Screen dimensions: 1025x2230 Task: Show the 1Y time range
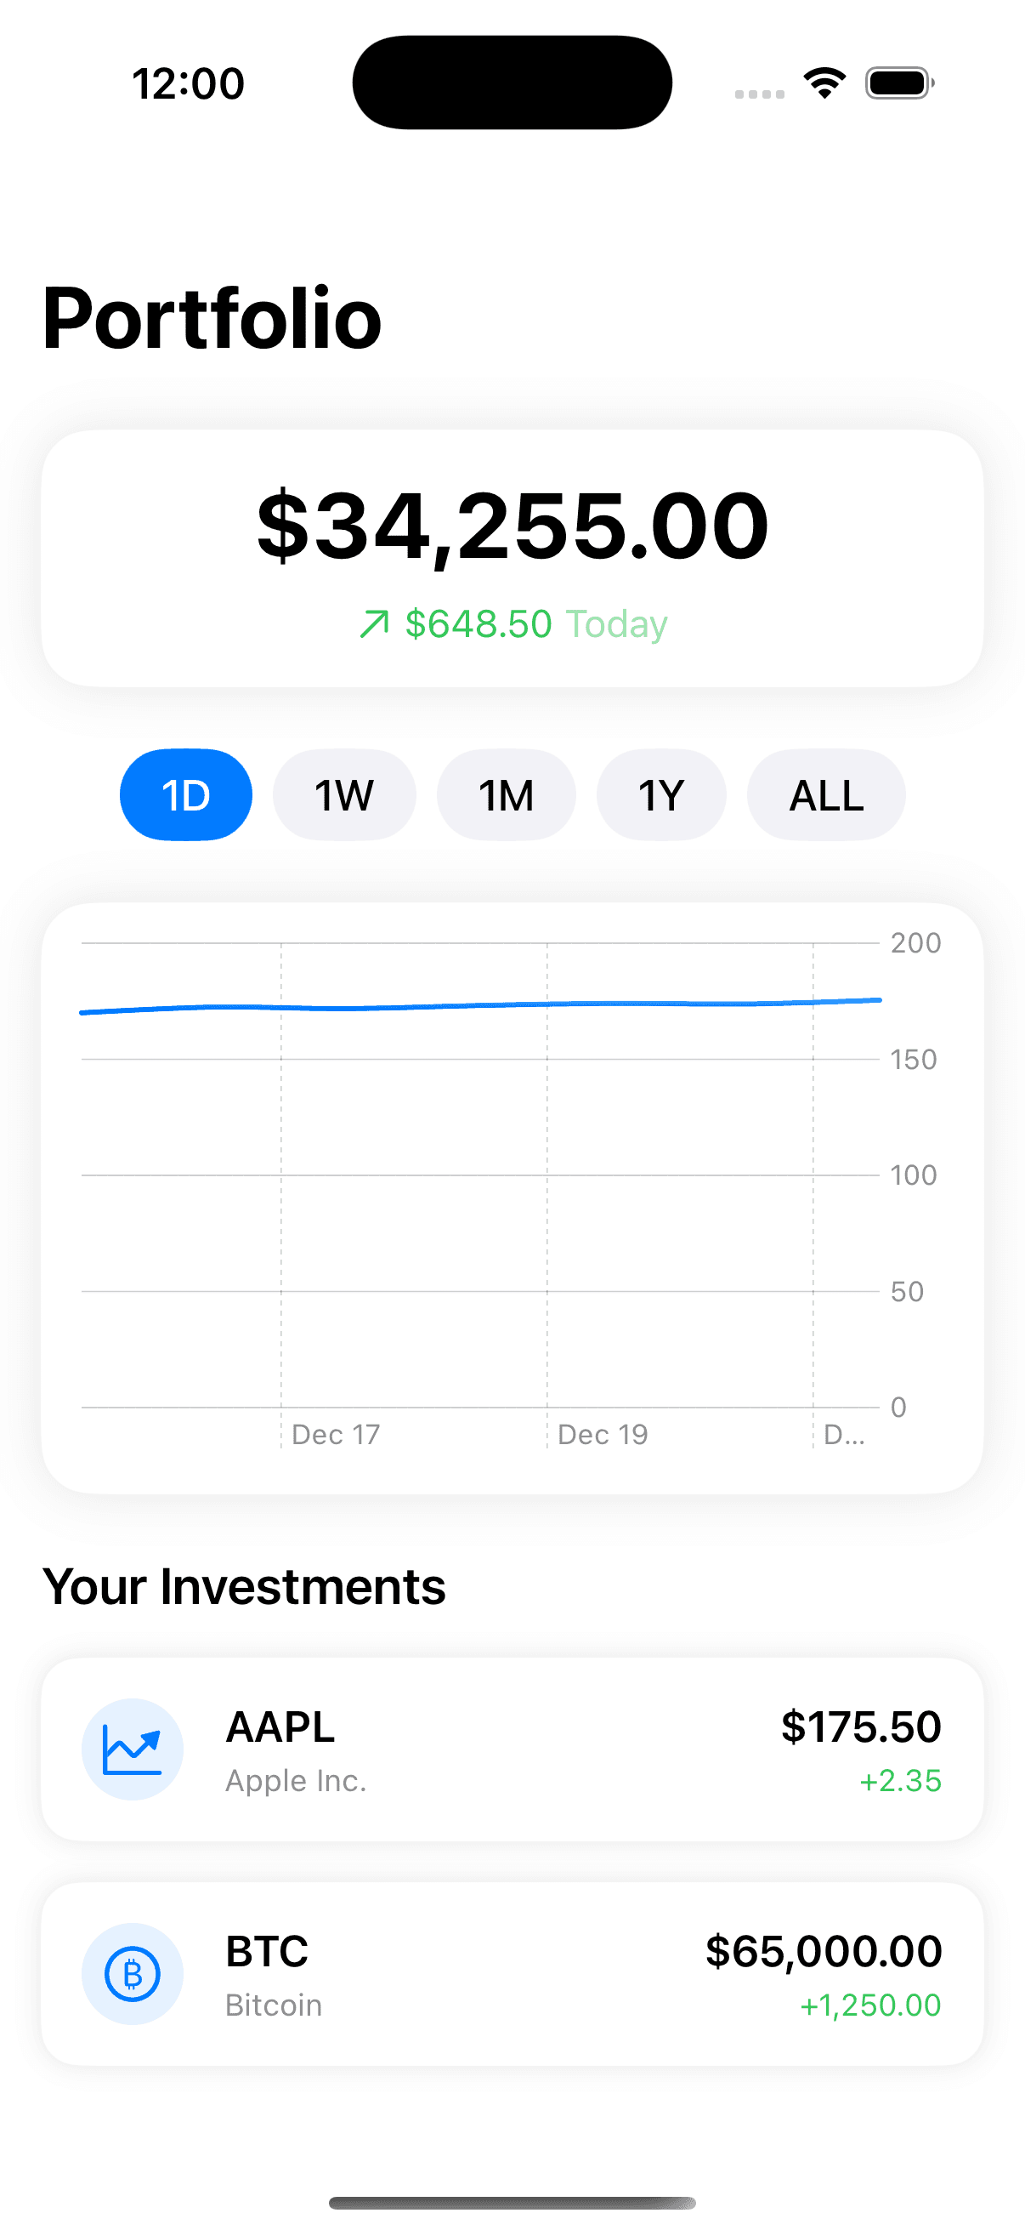pyautogui.click(x=661, y=794)
